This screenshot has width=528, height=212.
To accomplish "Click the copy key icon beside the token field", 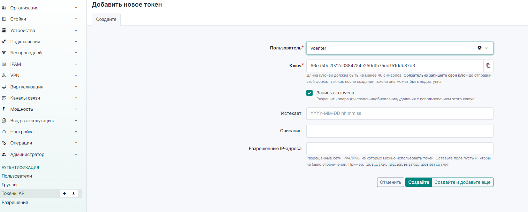I will coord(488,65).
